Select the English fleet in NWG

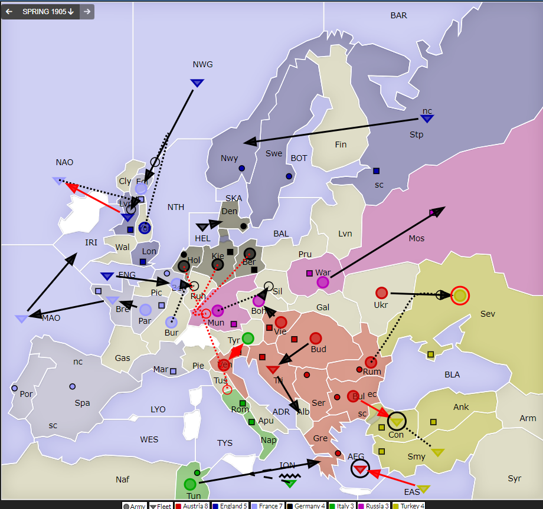(x=197, y=83)
